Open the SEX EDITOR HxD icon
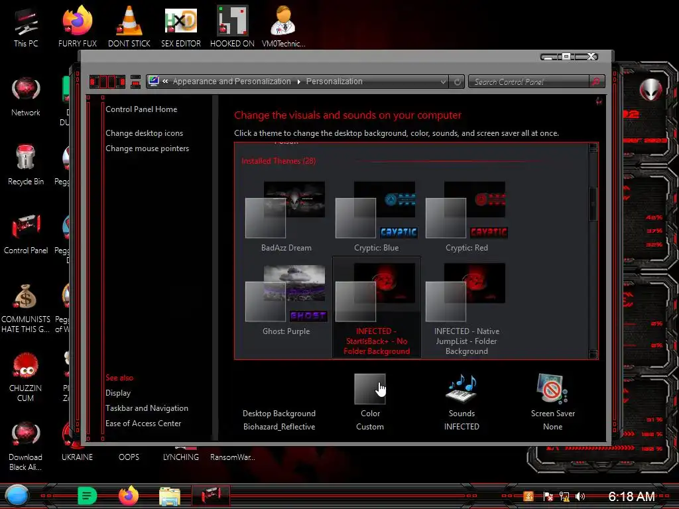 [181, 27]
